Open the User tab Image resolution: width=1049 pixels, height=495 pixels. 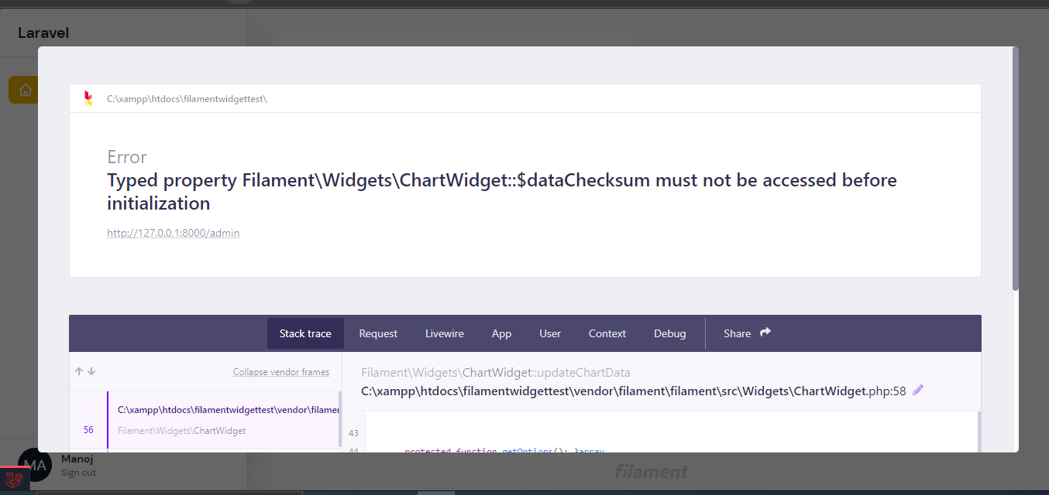(x=549, y=333)
